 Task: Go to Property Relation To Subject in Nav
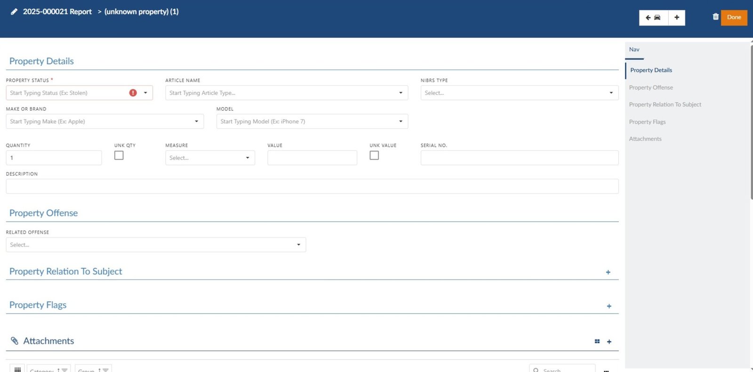tap(665, 105)
